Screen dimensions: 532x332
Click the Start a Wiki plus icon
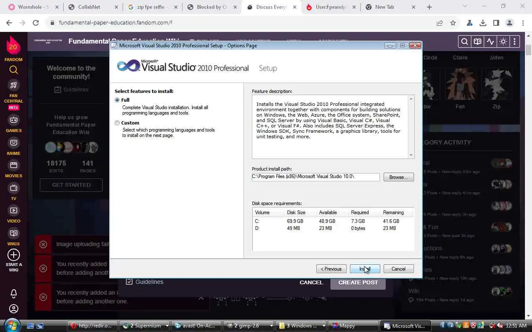tap(14, 255)
